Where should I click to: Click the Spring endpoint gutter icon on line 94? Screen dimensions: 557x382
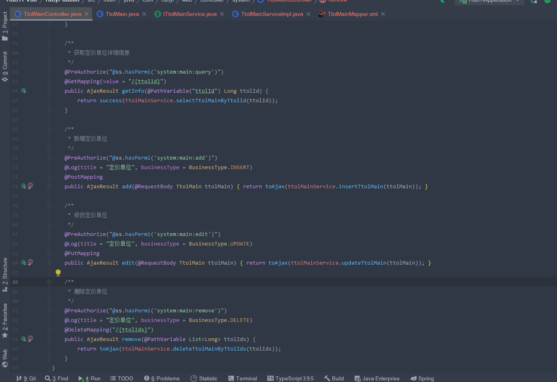pyautogui.click(x=24, y=339)
